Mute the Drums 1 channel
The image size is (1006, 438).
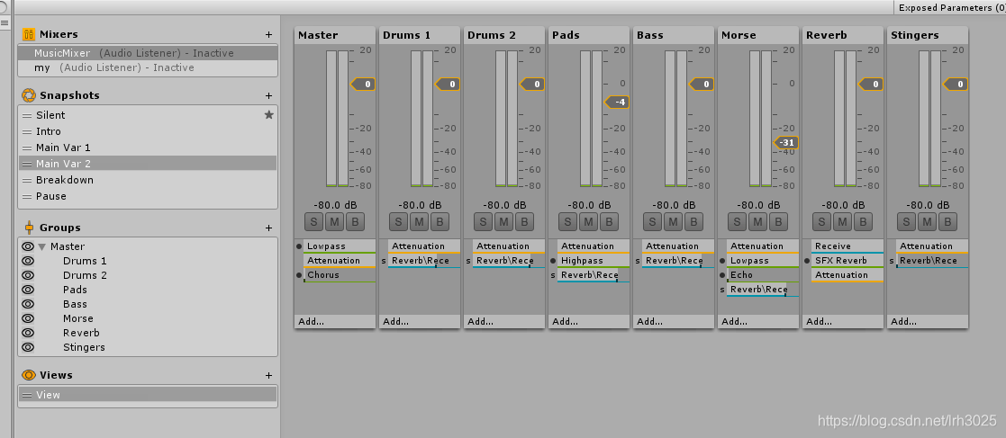(419, 222)
